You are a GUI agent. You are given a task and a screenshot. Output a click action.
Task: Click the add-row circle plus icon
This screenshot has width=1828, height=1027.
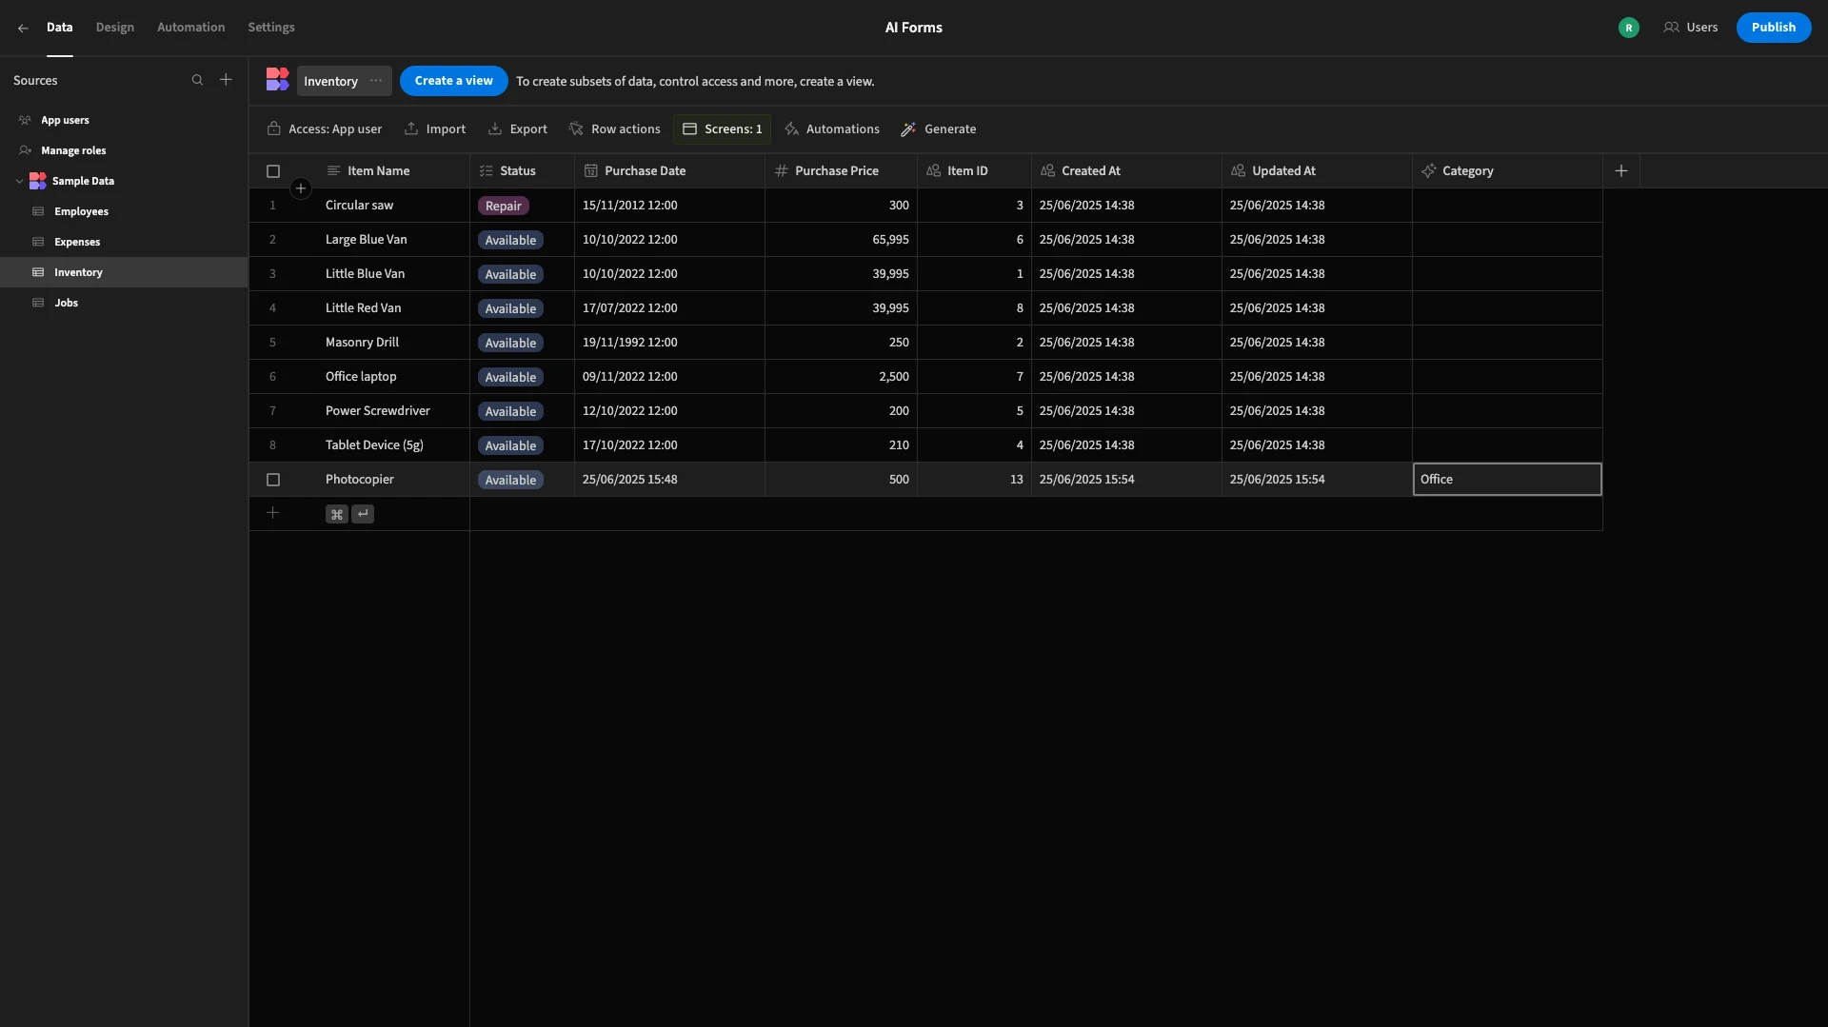pyautogui.click(x=300, y=188)
